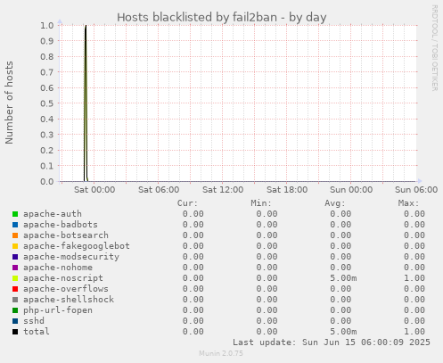
Task: Click the 'Last update' timestamp text
Action: click(332, 342)
